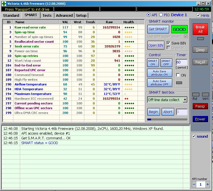Select the Hardware ECC recovered row
The image size is (213, 191).
73,99
